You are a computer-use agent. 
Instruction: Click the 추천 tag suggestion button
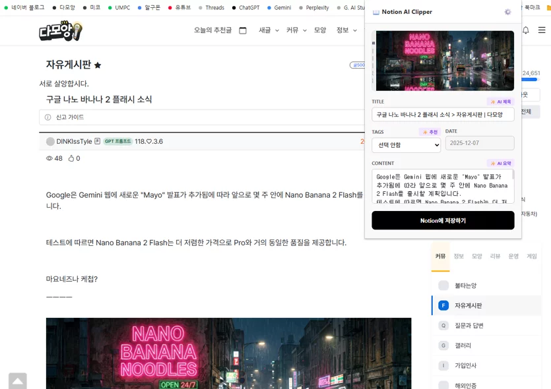coord(430,132)
